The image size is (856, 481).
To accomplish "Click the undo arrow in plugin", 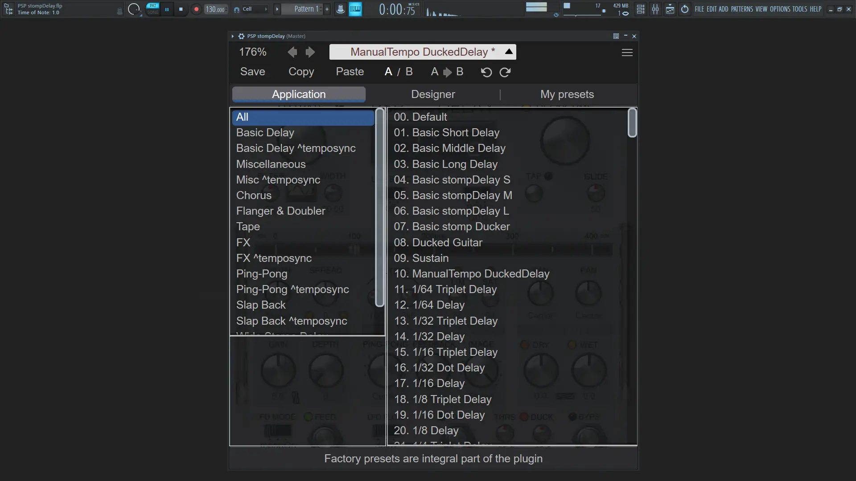I will 486,72.
